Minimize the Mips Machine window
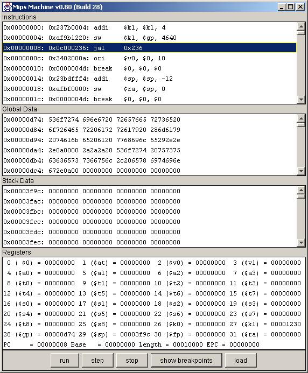 click(x=281, y=7)
